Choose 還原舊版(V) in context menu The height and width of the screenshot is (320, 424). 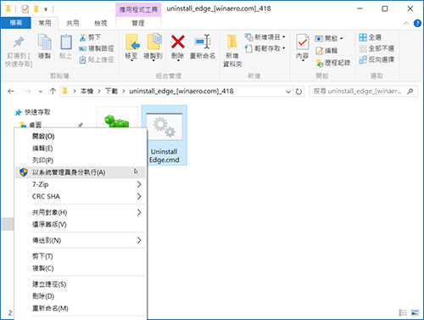[81, 225]
